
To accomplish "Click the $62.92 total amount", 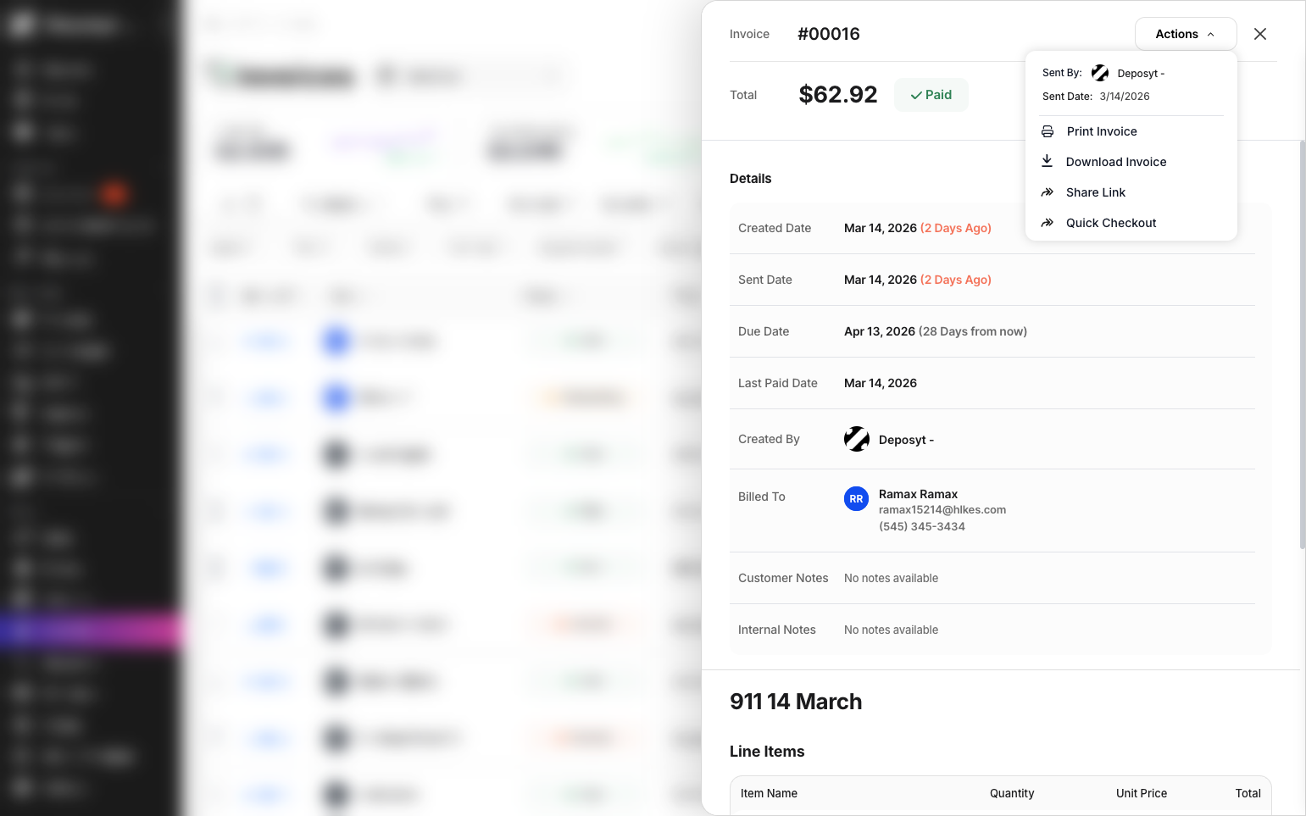I will click(838, 94).
